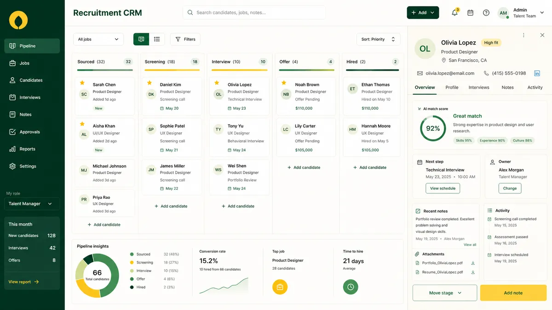Open the Sort: Priority dropdown
The width and height of the screenshot is (552, 310).
pyautogui.click(x=378, y=39)
